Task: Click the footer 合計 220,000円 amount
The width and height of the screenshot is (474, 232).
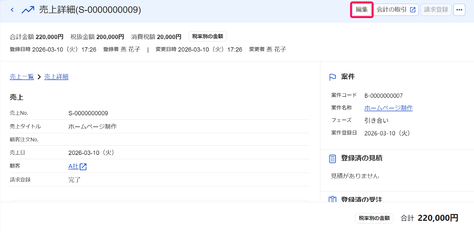Action: (429, 218)
